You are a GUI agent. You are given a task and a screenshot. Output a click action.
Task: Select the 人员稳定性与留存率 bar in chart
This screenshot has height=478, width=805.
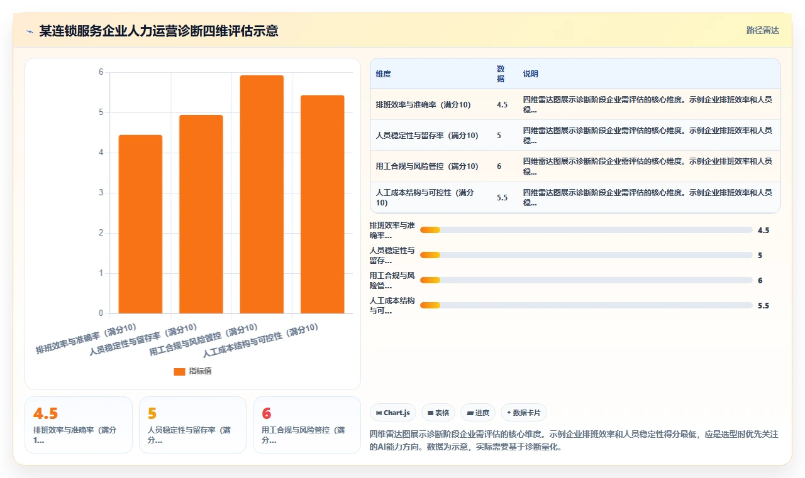201,214
